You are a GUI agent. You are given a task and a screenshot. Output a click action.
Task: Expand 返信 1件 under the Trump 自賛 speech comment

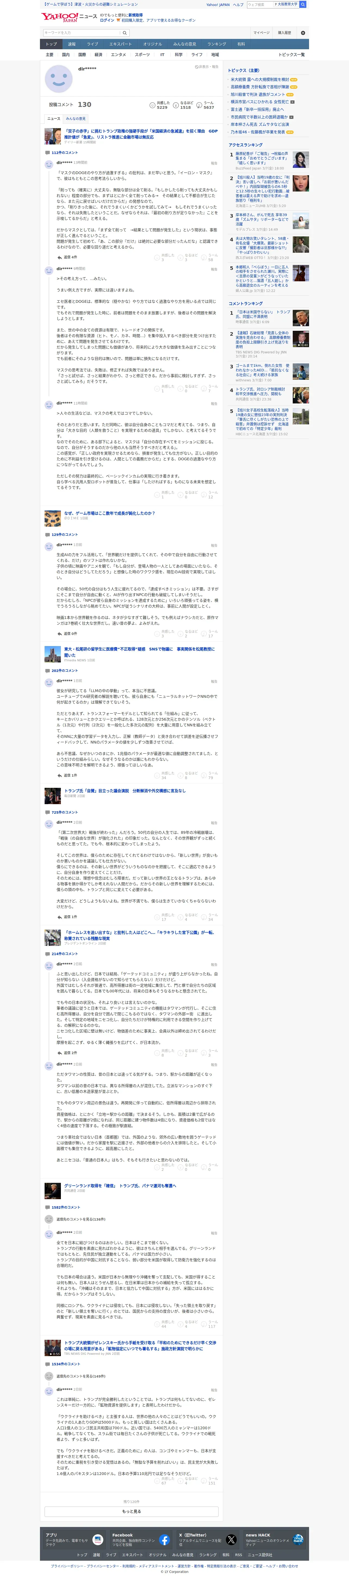pyautogui.click(x=67, y=917)
